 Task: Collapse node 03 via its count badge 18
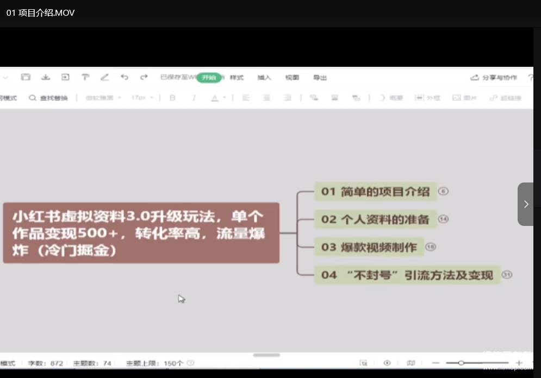tap(430, 247)
